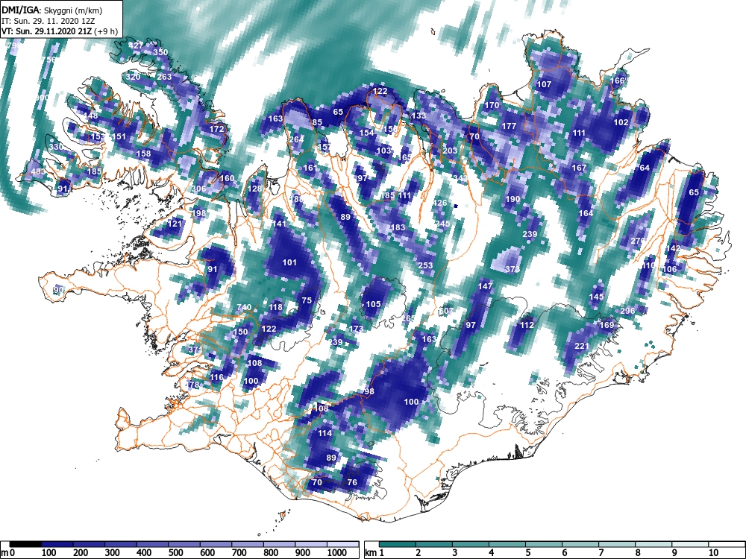Click the visibility value 102 on the map
Image resolution: width=746 pixels, height=559 pixels.
click(x=621, y=122)
